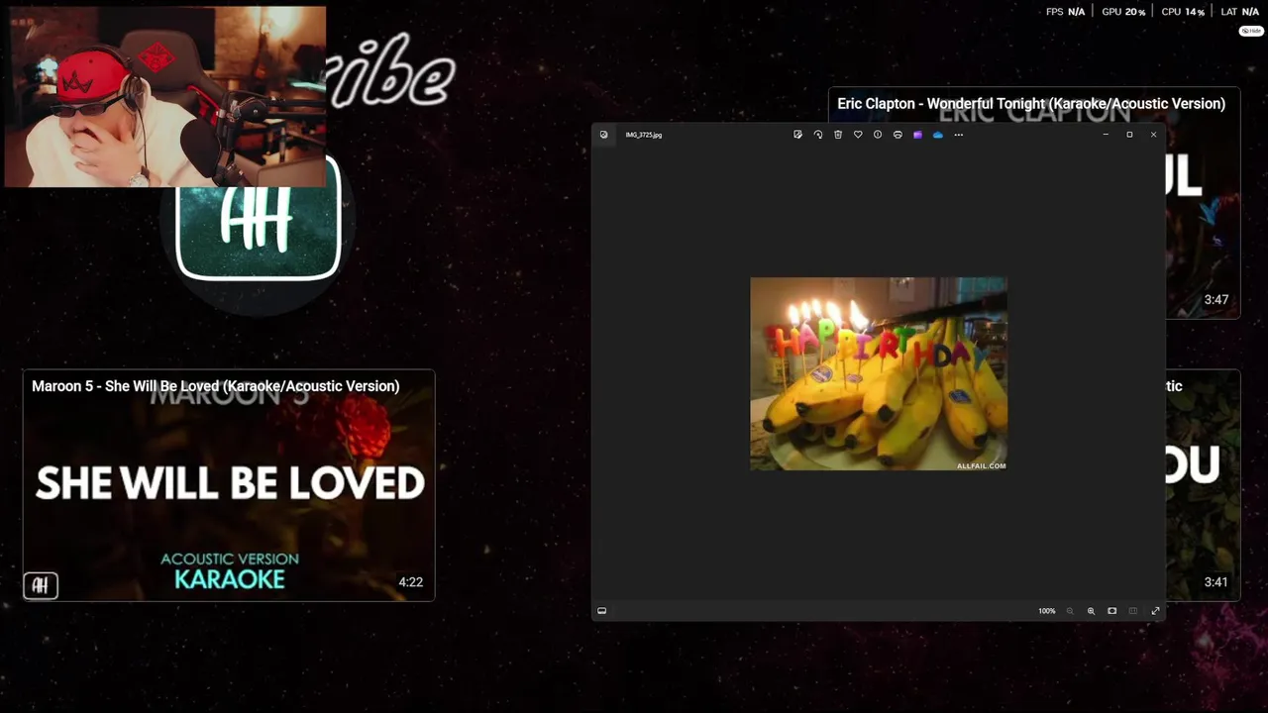Viewport: 1268px width, 713px height.
Task: Click the LAT N/A overlay stat
Action: click(x=1240, y=12)
